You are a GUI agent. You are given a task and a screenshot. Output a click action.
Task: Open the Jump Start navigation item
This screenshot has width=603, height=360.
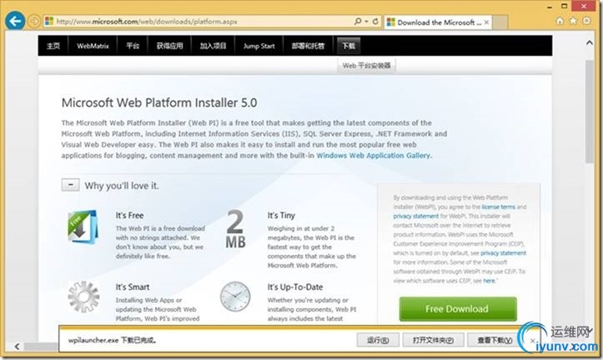tap(259, 46)
